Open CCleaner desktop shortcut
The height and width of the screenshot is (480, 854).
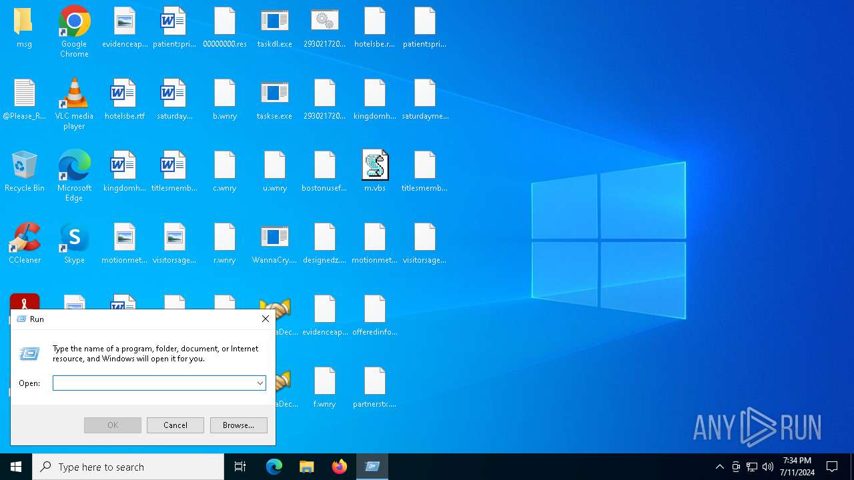(24, 243)
